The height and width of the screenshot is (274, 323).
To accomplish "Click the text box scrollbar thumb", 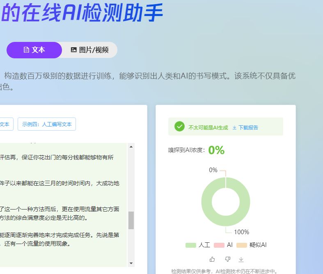I will click(131, 220).
